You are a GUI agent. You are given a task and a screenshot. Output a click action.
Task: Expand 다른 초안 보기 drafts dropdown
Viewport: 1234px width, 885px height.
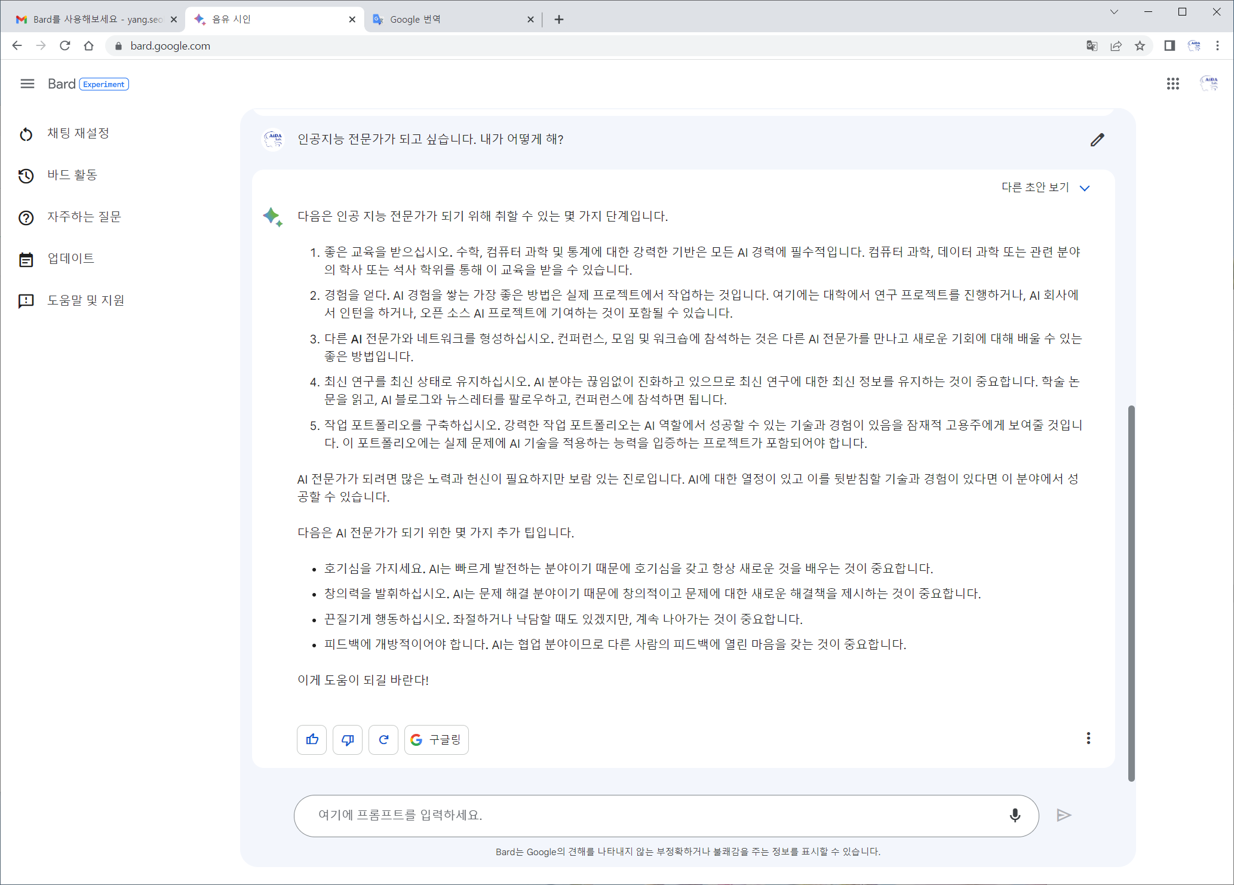coord(1045,188)
